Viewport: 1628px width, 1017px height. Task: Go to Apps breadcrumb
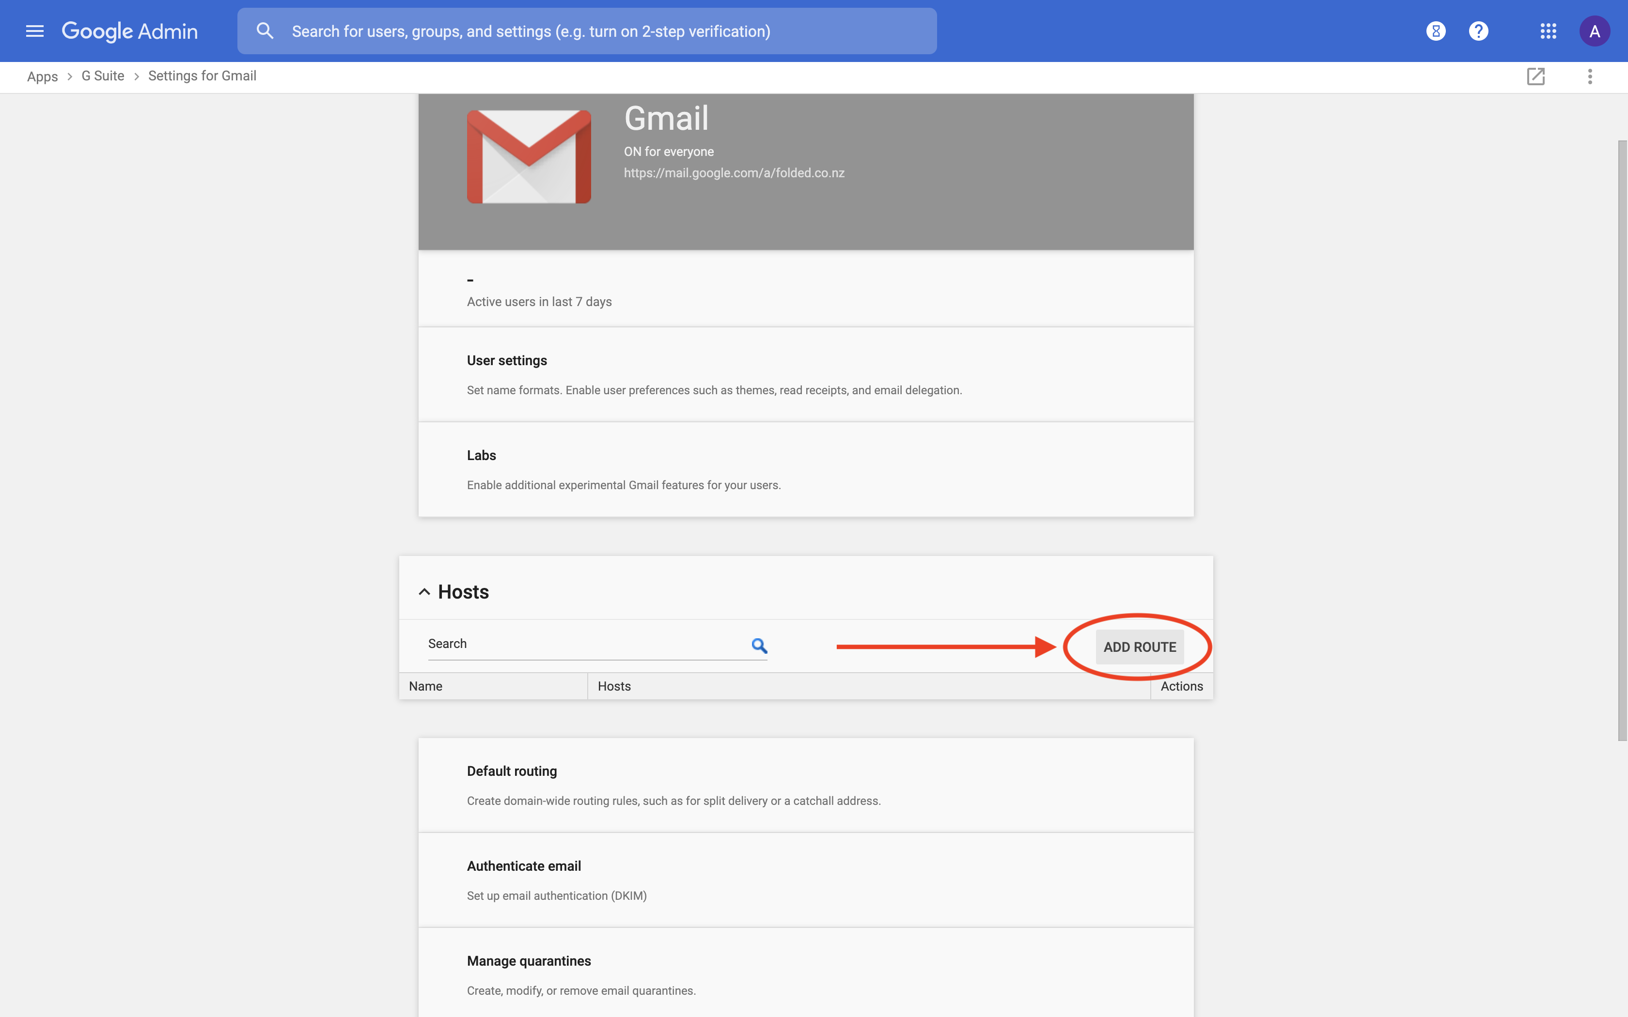point(42,77)
